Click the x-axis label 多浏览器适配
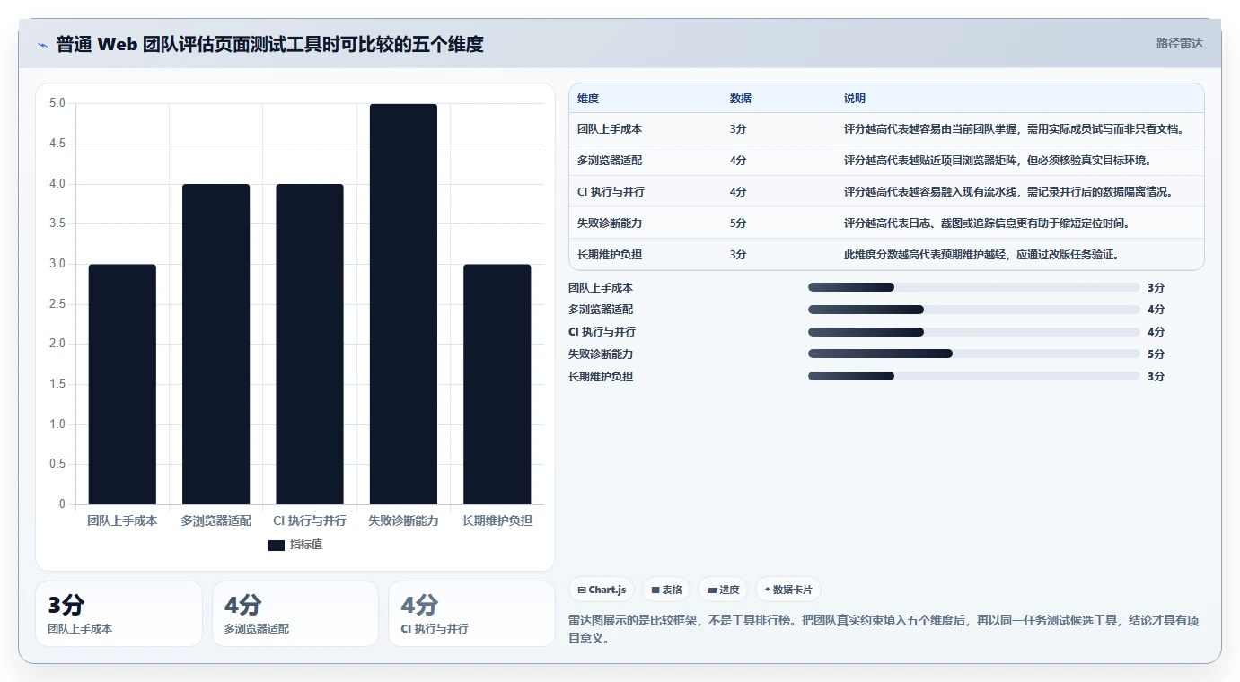Viewport: 1240px width, 682px height. point(215,520)
